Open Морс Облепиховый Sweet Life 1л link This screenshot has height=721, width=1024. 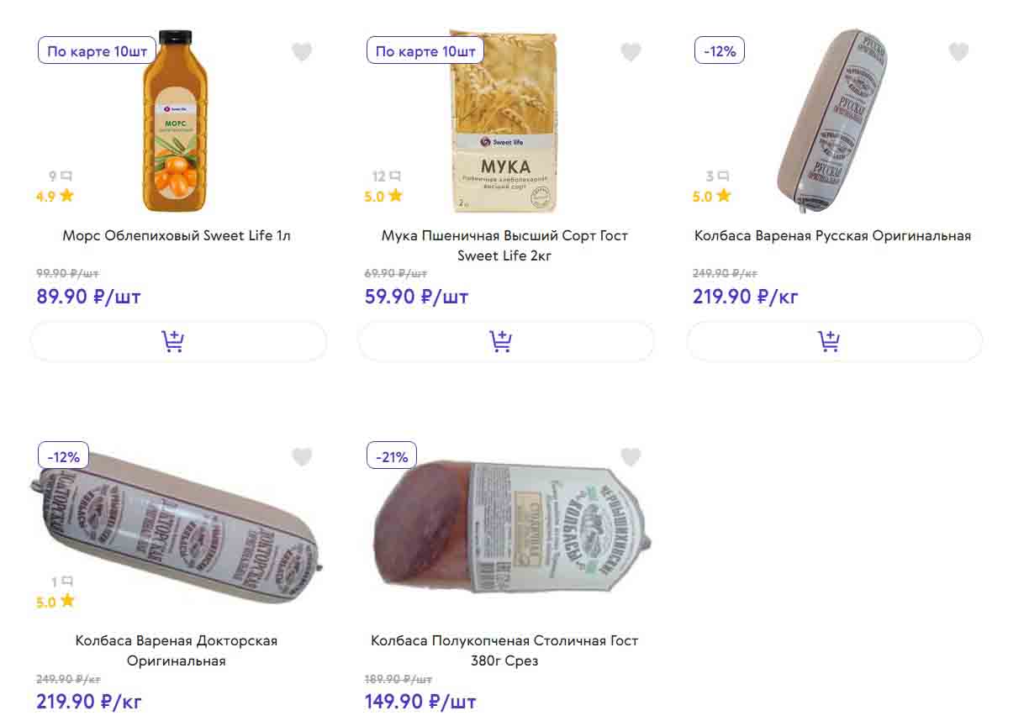point(177,236)
